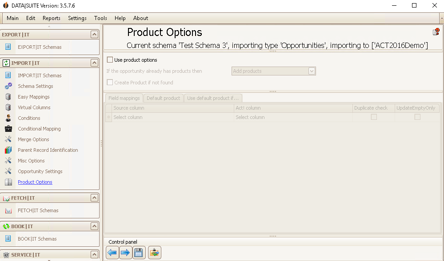Click the Conditional Mapping briefcase icon
This screenshot has height=261, width=444.
point(8,129)
